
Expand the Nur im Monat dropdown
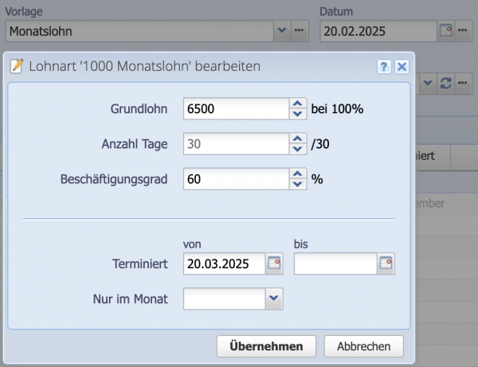tap(274, 299)
